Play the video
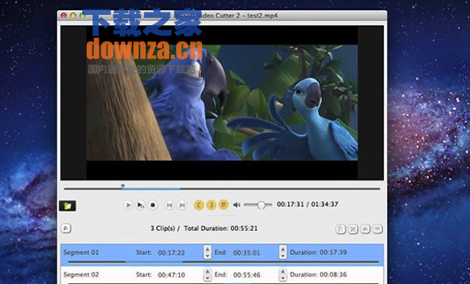This screenshot has width=470, height=284. coord(128,205)
